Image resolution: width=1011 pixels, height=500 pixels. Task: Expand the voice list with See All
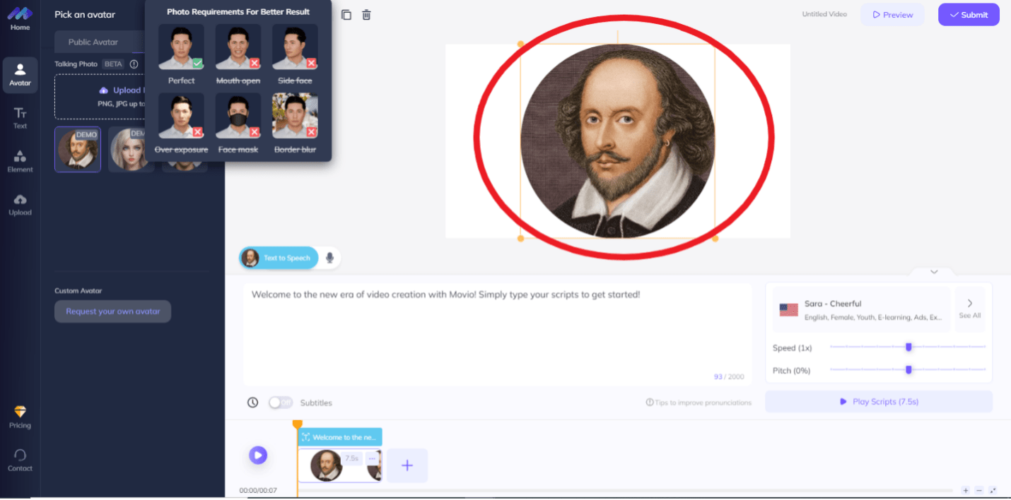coord(969,309)
